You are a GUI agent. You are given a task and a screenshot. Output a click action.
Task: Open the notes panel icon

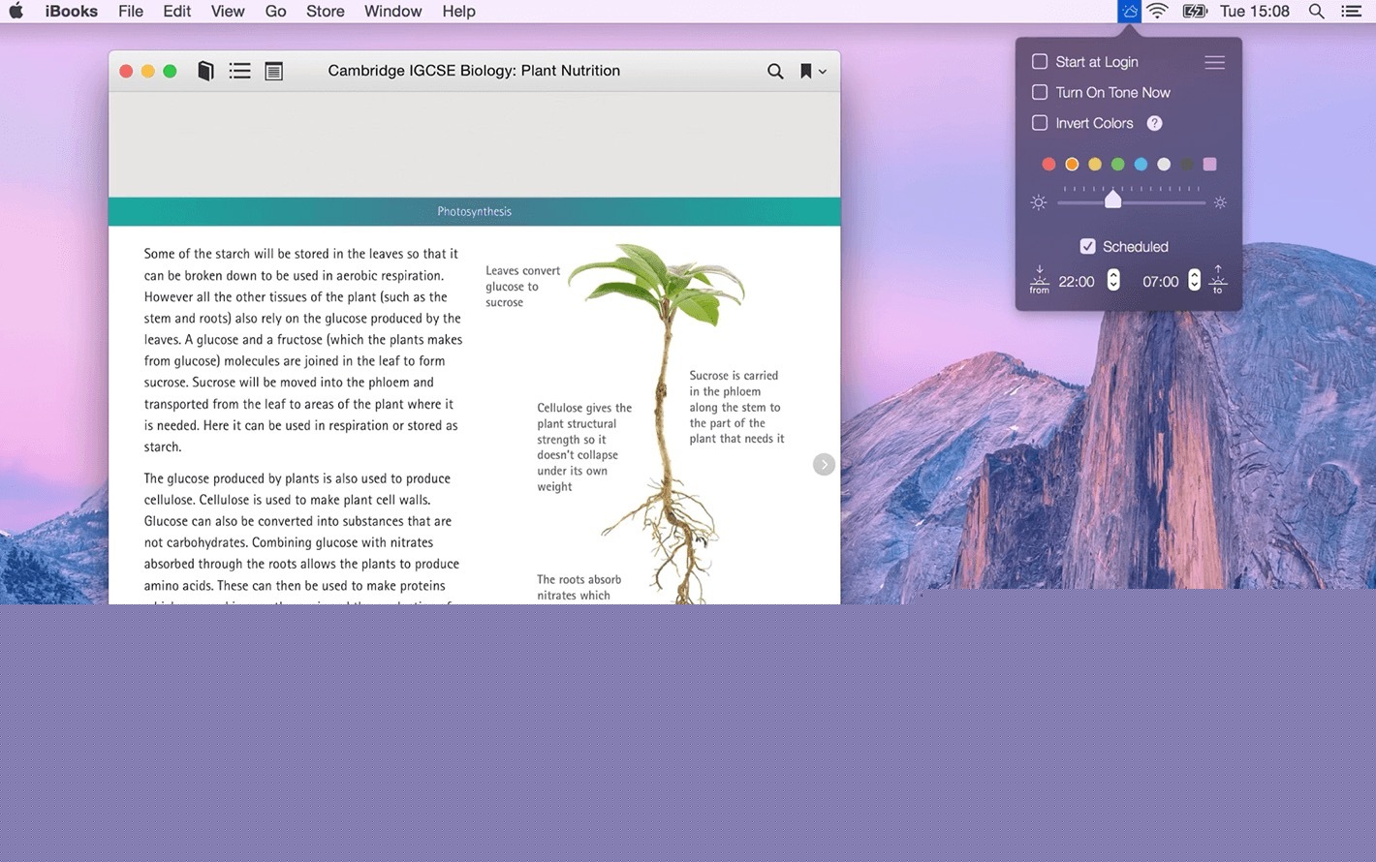(274, 71)
